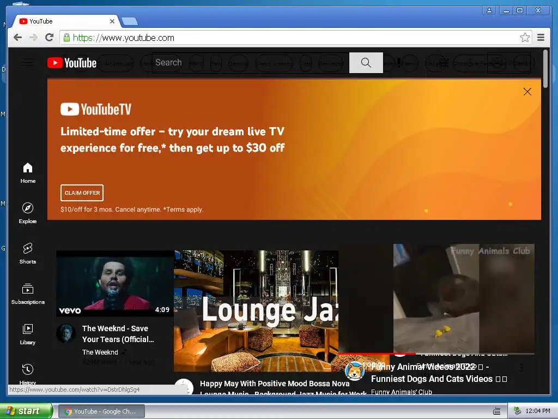558x419 pixels.
Task: Click the Limited-time offer headline text
Action: 173,140
